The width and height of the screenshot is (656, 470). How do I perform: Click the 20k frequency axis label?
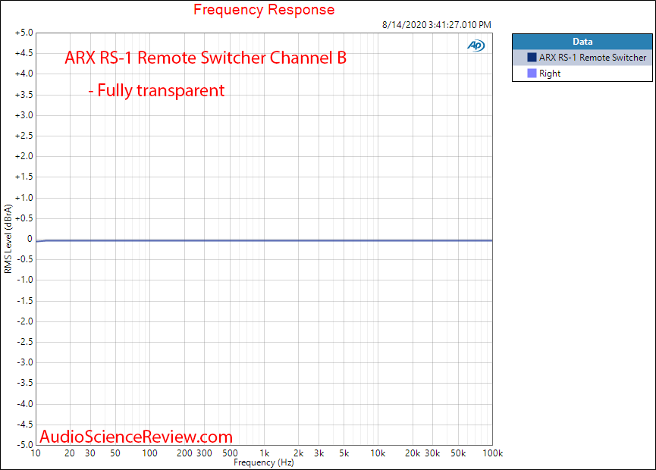pyautogui.click(x=413, y=453)
